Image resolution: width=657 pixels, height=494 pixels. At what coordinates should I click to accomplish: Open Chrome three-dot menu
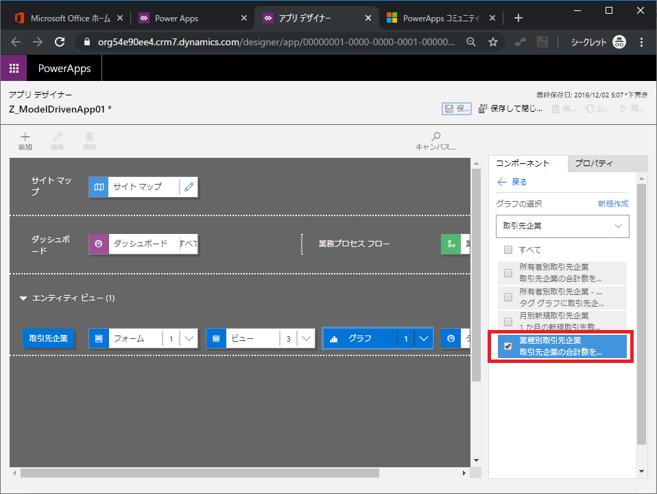[641, 42]
